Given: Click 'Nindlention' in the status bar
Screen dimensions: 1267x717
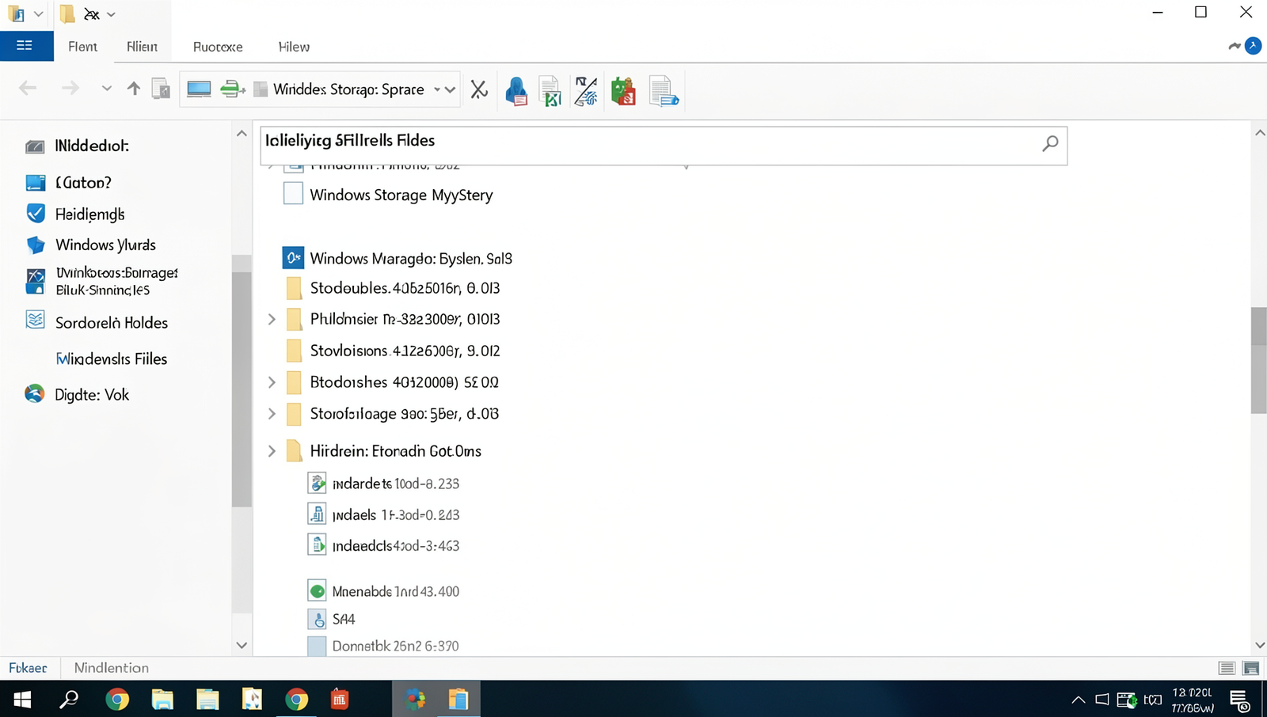Looking at the screenshot, I should pyautogui.click(x=112, y=668).
